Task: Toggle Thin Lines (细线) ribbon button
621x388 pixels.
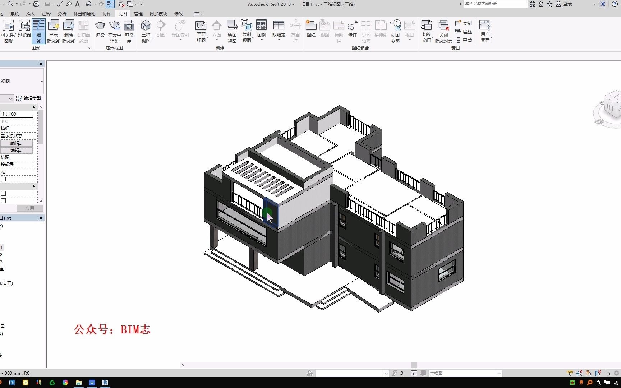Action: 39,31
